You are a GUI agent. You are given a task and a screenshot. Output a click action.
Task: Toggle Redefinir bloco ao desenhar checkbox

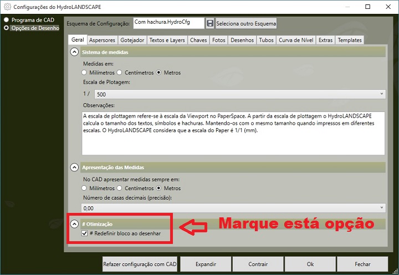pos(84,233)
